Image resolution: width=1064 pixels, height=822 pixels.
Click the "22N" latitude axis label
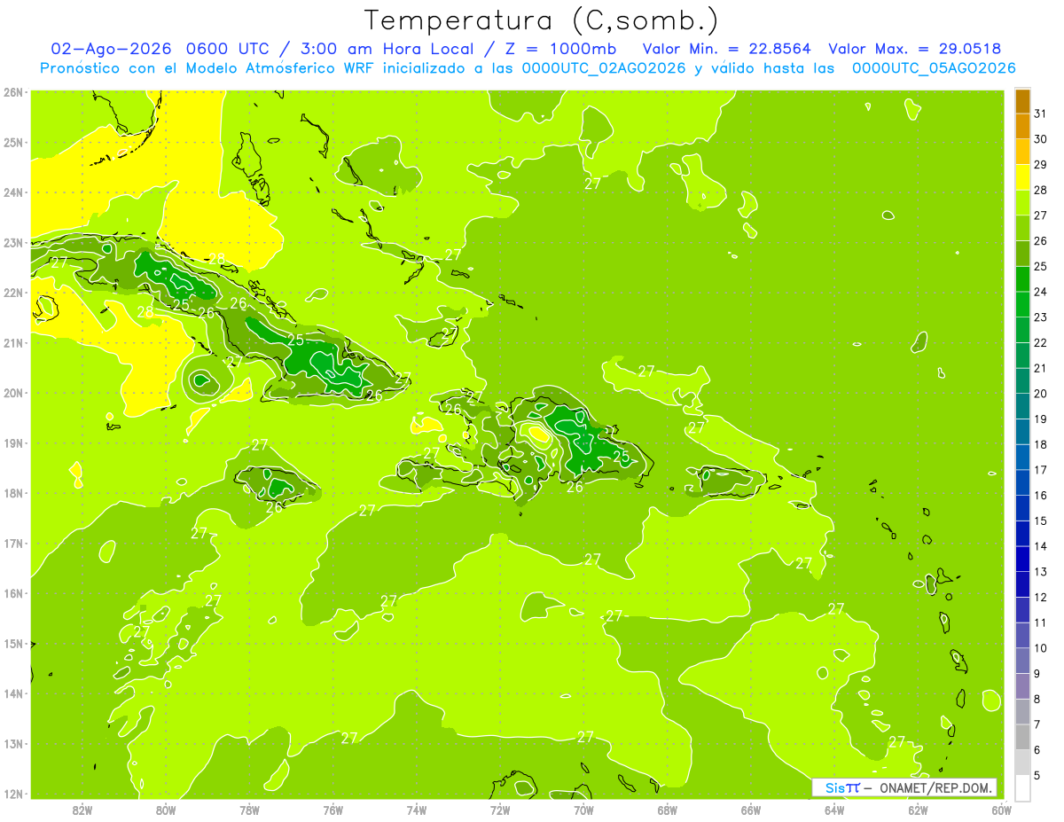[x=13, y=293]
